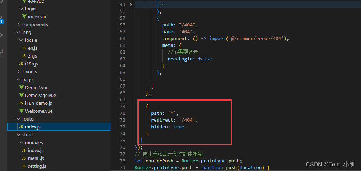Unfold the code region at line 49
The image size is (361, 171).
(x=131, y=5)
